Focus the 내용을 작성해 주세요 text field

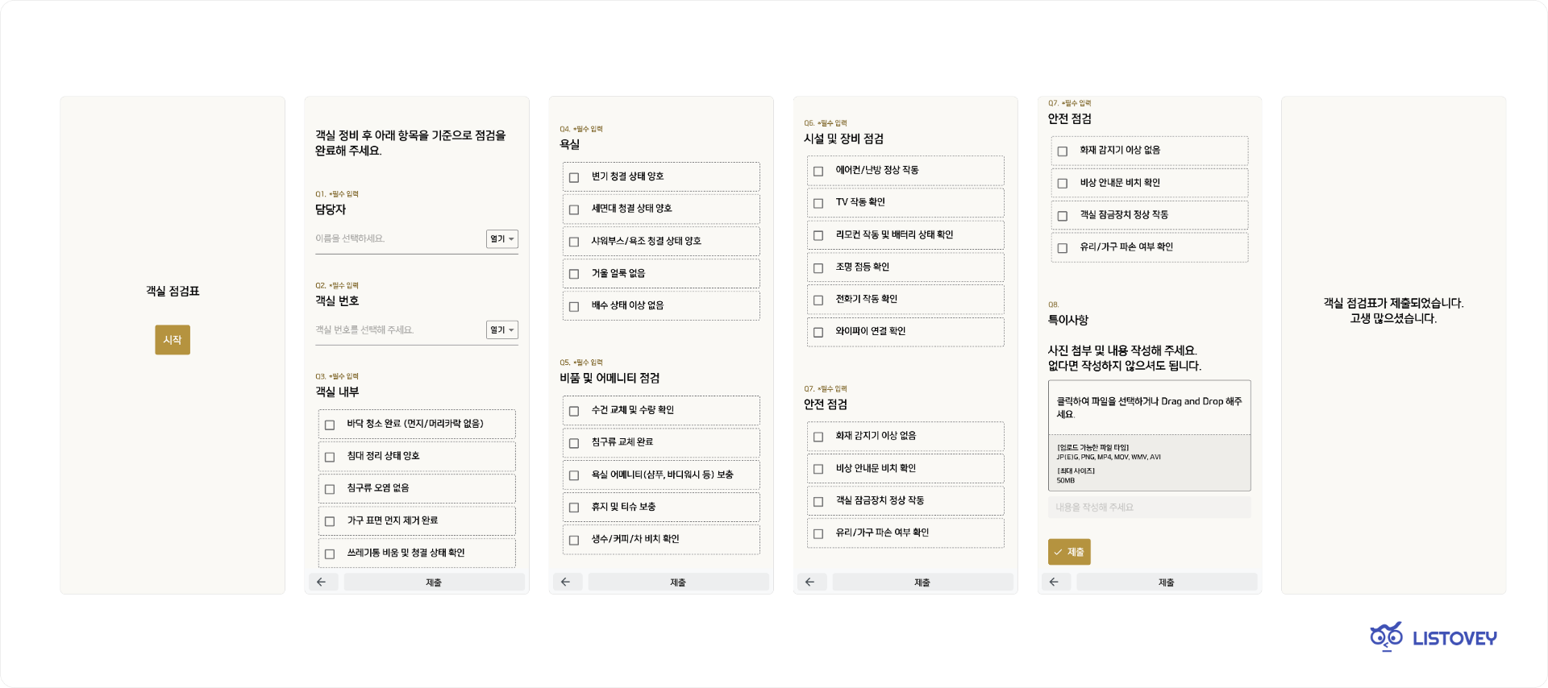1149,508
